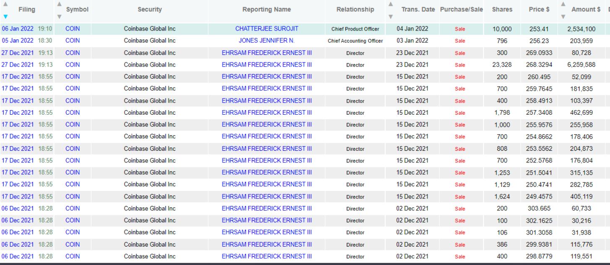Viewport: 610px width, 265px height.
Task: Select the 1,798 shares cell
Action: point(502,113)
